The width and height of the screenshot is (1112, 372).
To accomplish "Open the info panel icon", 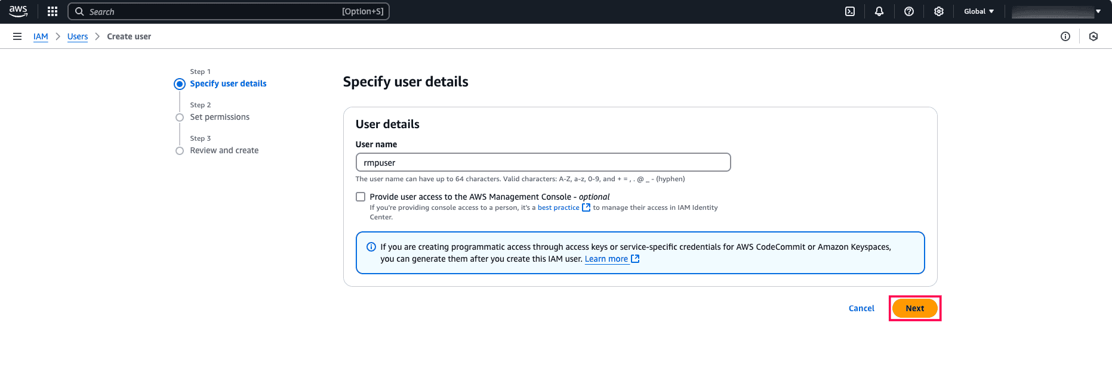I will [1065, 36].
